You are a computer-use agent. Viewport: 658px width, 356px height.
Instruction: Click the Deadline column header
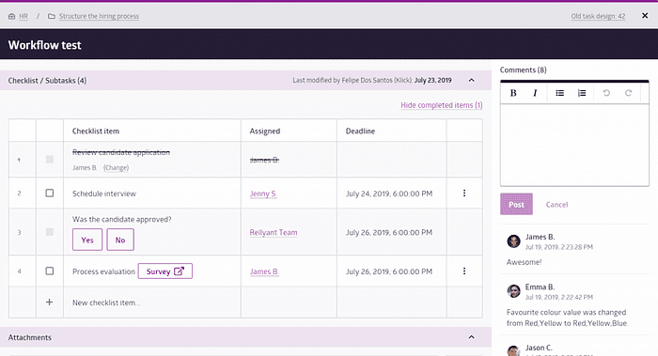360,131
